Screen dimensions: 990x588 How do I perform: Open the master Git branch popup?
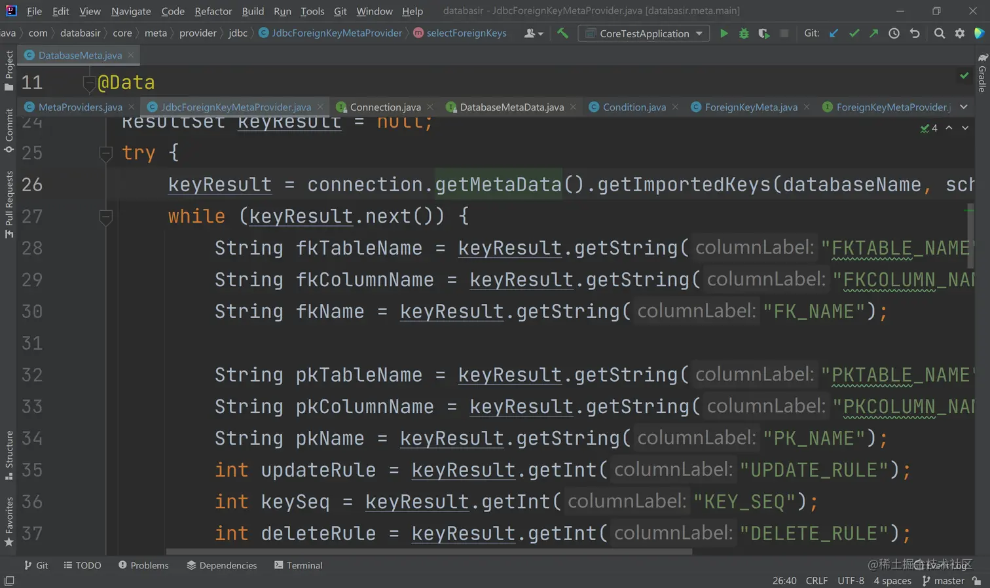[x=944, y=581]
